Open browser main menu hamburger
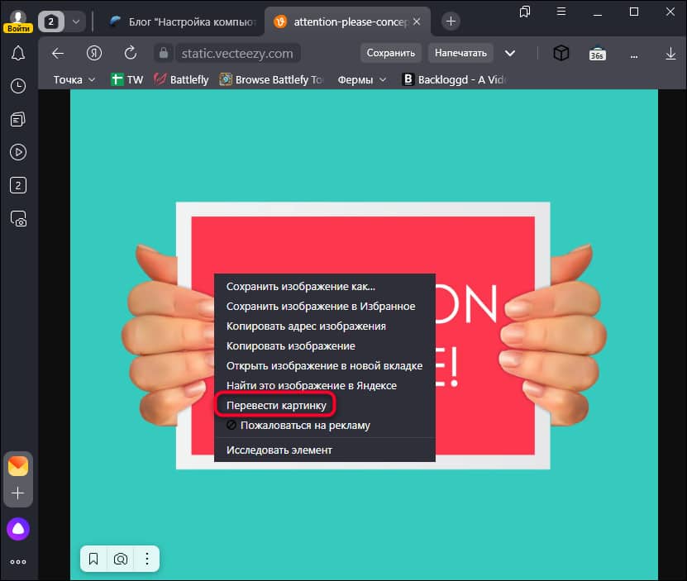The width and height of the screenshot is (687, 581). [561, 12]
